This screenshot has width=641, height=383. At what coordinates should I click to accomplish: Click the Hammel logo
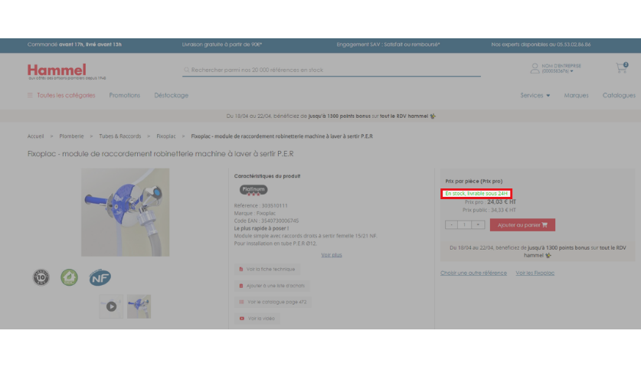coord(66,71)
